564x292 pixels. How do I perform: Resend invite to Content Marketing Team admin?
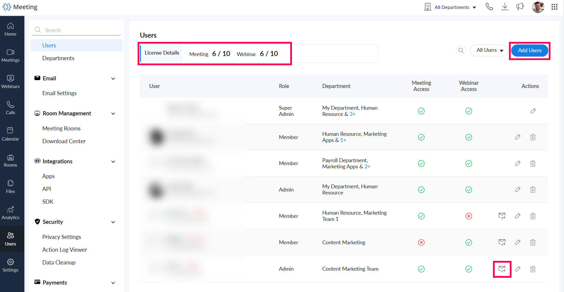click(x=502, y=269)
